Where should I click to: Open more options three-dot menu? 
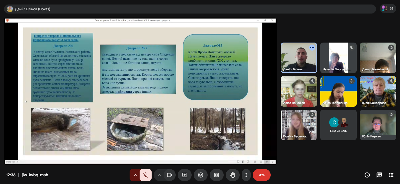pyautogui.click(x=246, y=175)
